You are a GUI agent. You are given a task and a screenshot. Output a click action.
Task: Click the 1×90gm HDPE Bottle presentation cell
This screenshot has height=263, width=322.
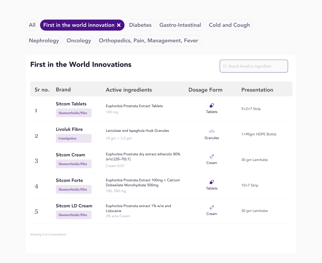(x=259, y=134)
